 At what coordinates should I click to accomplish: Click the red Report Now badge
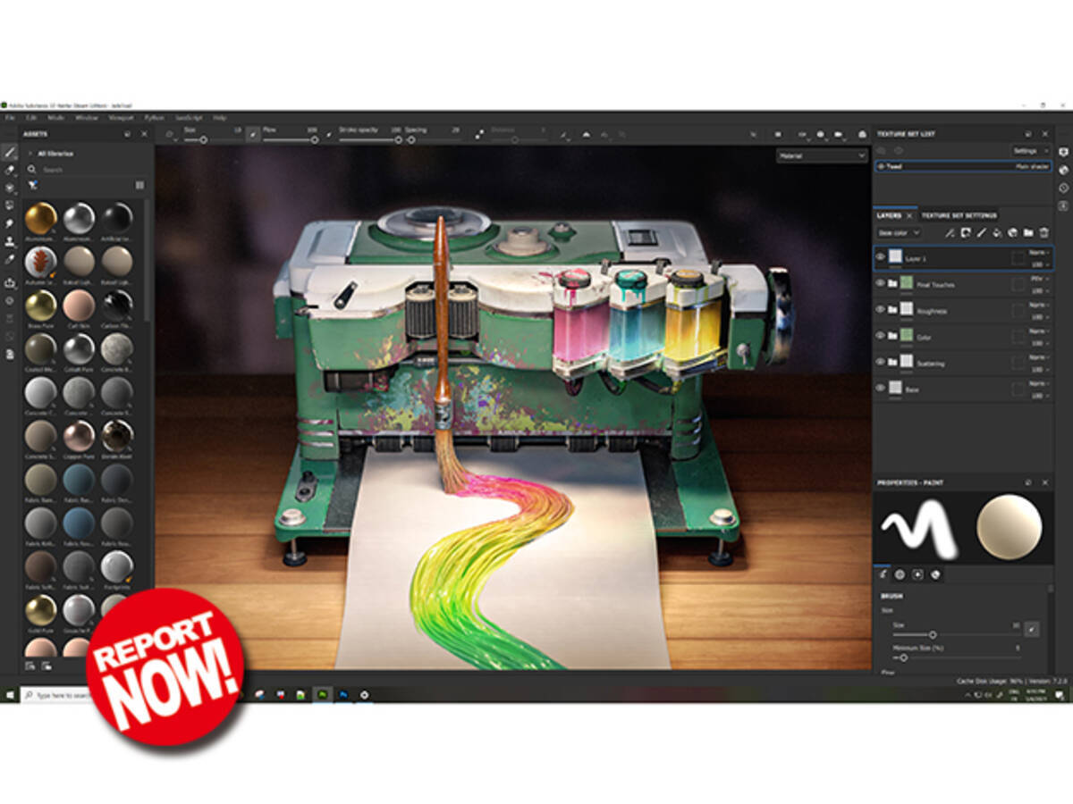click(165, 667)
